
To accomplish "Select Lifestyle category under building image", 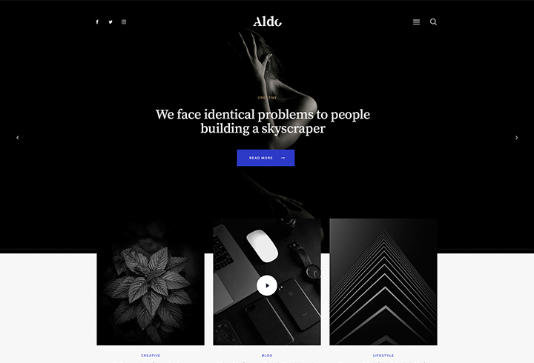I will tap(383, 356).
